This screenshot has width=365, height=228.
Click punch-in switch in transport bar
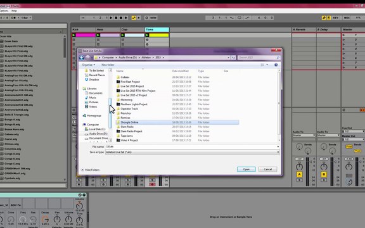(x=231, y=18)
